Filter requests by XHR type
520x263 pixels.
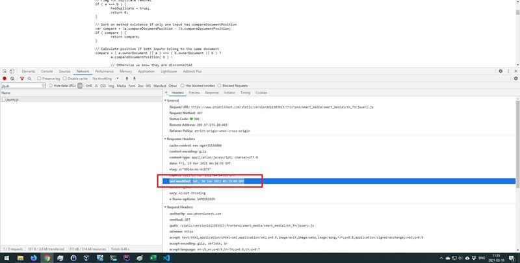[x=89, y=86]
